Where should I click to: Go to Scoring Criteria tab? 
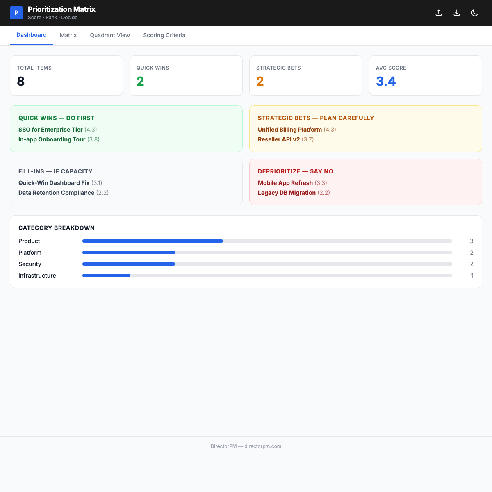coord(164,35)
